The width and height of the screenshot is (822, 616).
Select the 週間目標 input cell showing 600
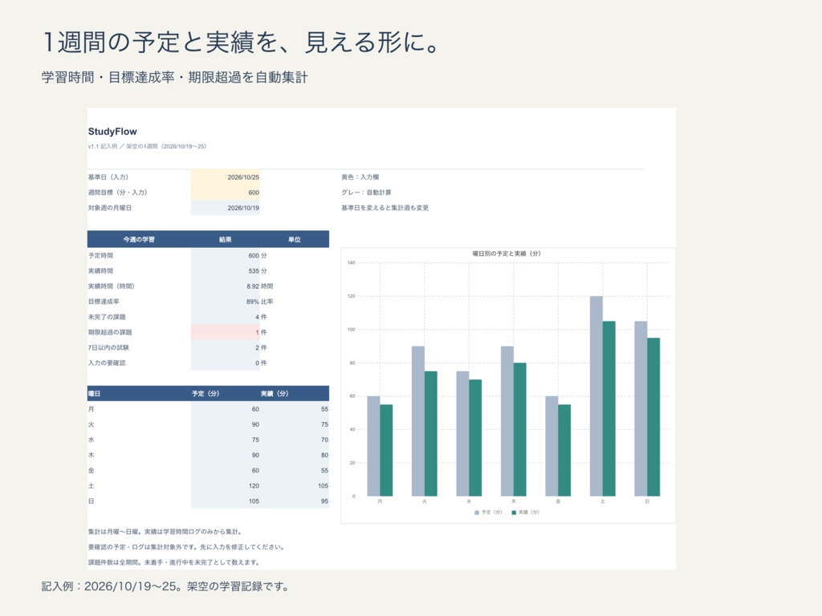tap(226, 192)
